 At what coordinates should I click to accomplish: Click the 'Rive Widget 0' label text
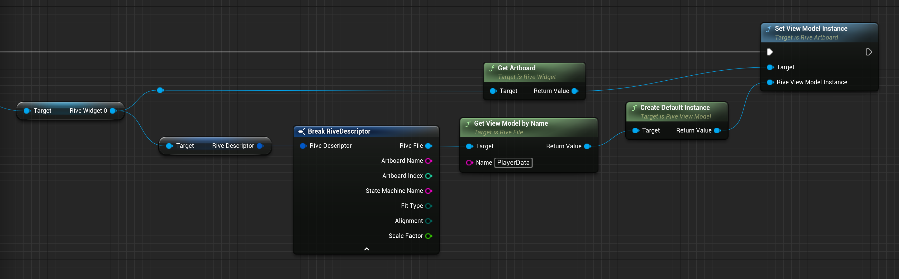pos(88,111)
